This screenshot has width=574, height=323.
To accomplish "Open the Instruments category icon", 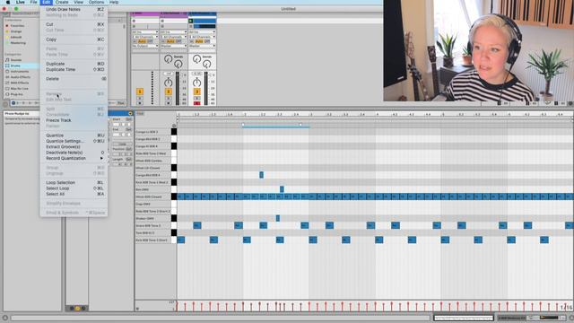I will [7, 72].
